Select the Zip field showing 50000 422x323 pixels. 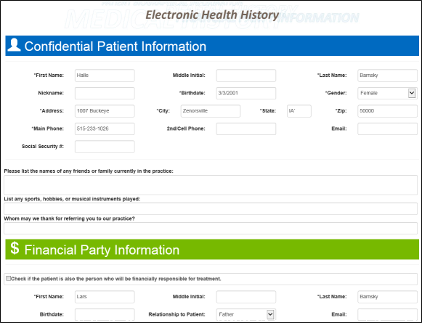[x=387, y=111]
